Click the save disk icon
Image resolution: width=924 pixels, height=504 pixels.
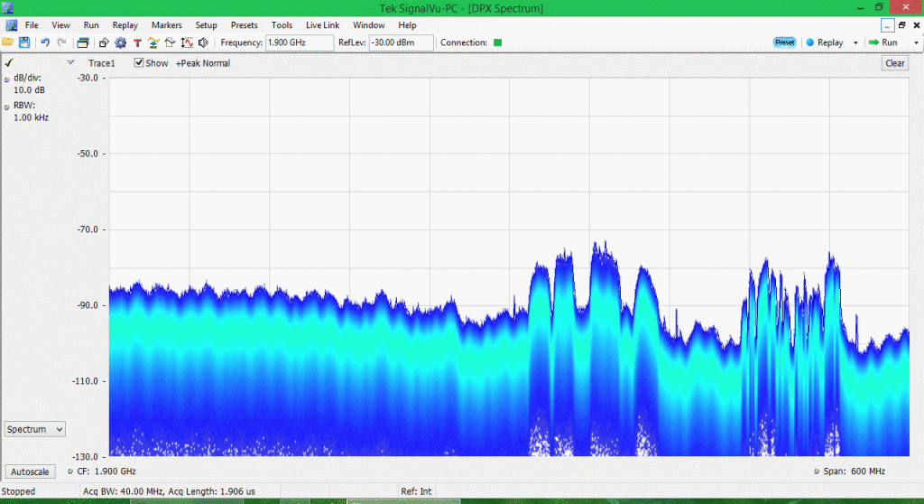tap(24, 42)
